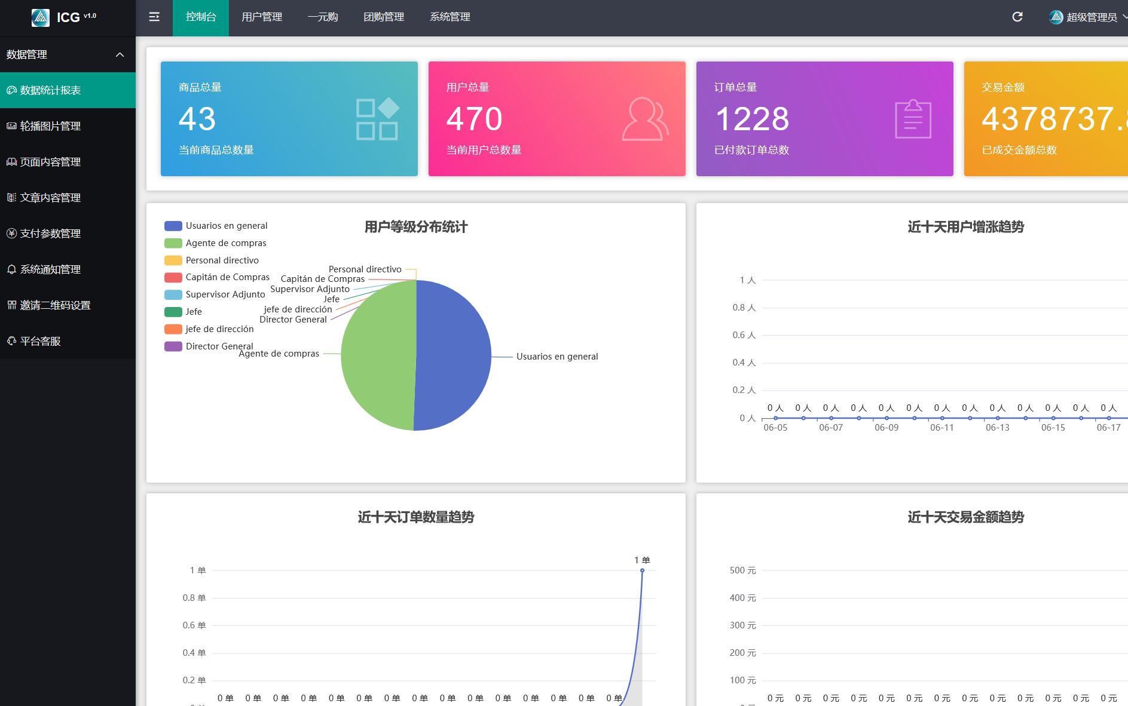Click the ICG logo icon
Viewport: 1128px width, 706px height.
click(41, 18)
